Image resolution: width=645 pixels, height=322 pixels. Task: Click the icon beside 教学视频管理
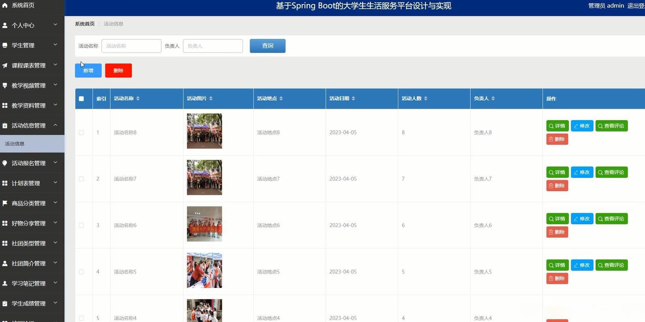(5, 85)
